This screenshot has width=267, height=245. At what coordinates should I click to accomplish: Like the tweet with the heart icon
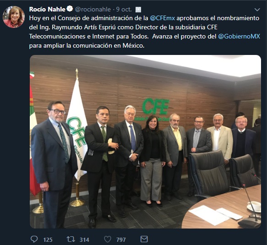108,239
